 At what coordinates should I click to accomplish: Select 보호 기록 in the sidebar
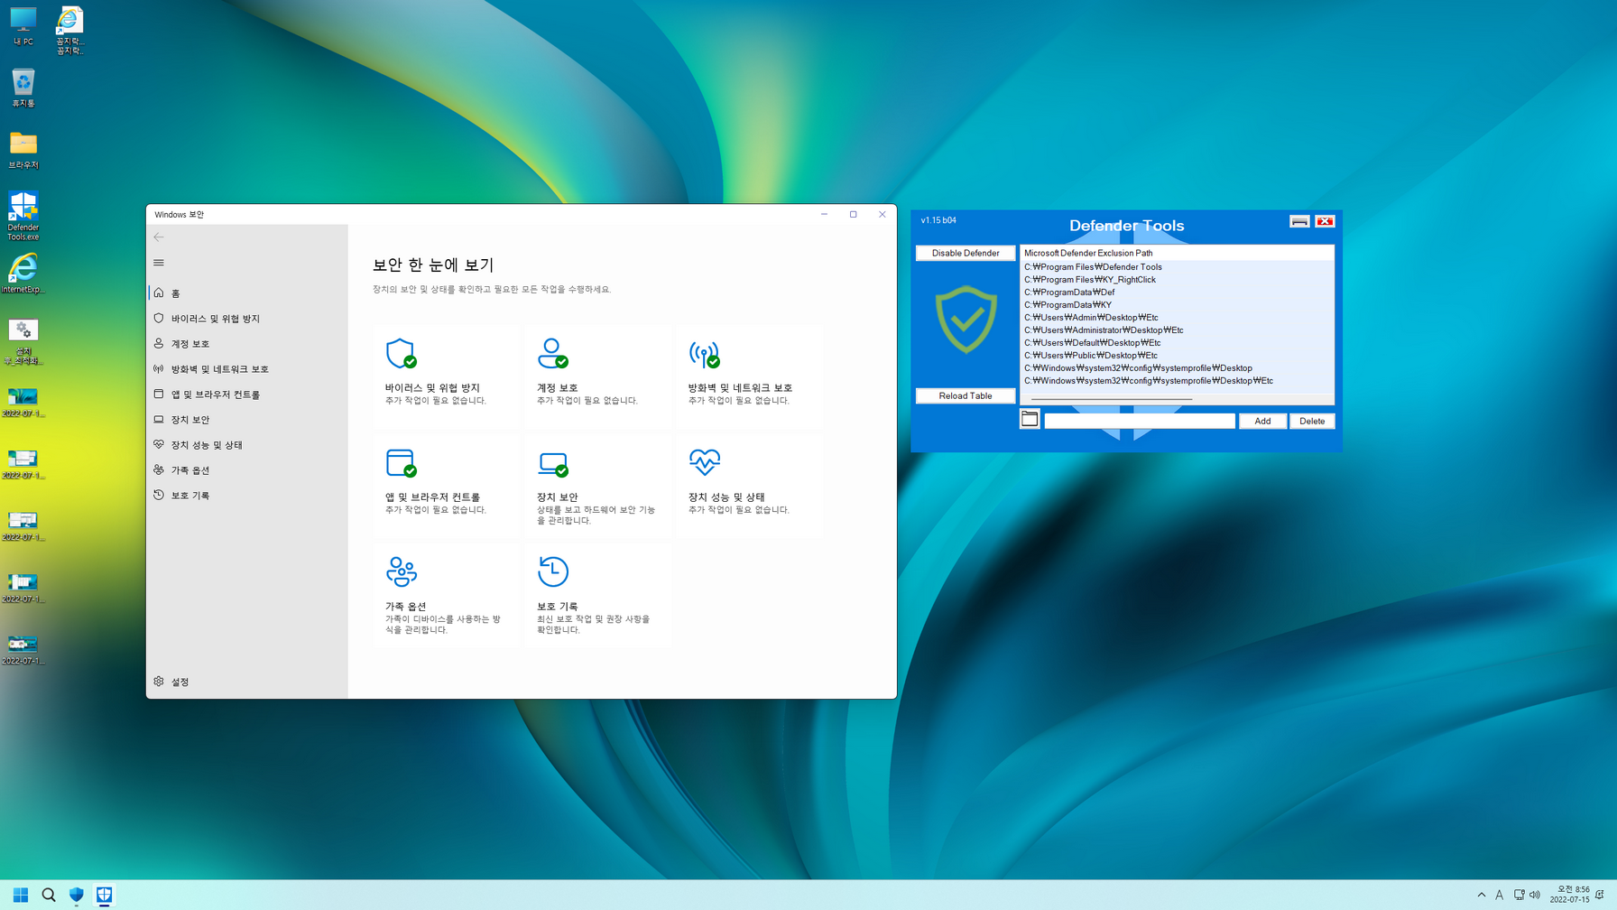247,496
